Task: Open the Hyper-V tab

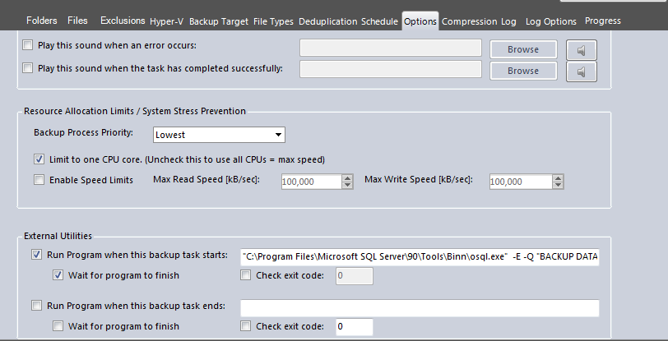Action: (166, 21)
